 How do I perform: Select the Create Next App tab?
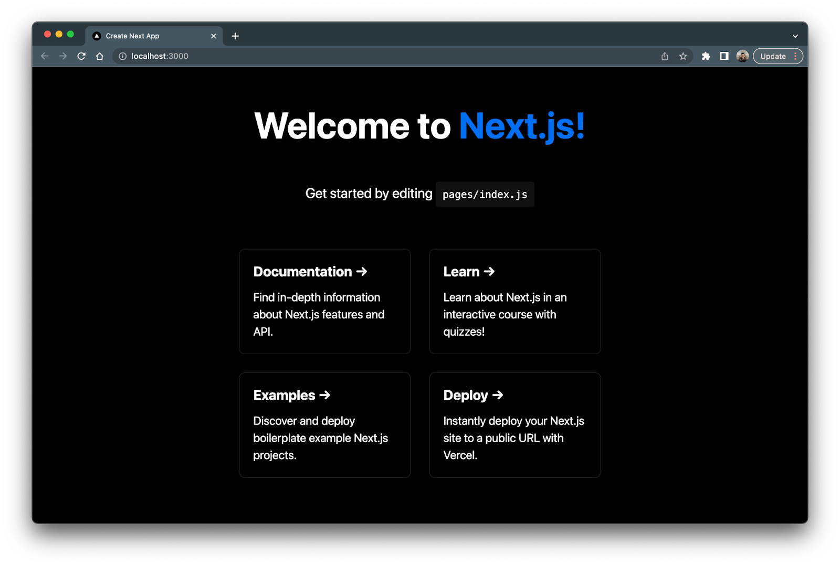[x=154, y=36]
